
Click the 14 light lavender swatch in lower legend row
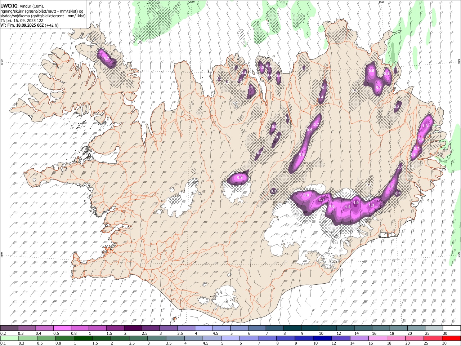[x=359, y=338]
